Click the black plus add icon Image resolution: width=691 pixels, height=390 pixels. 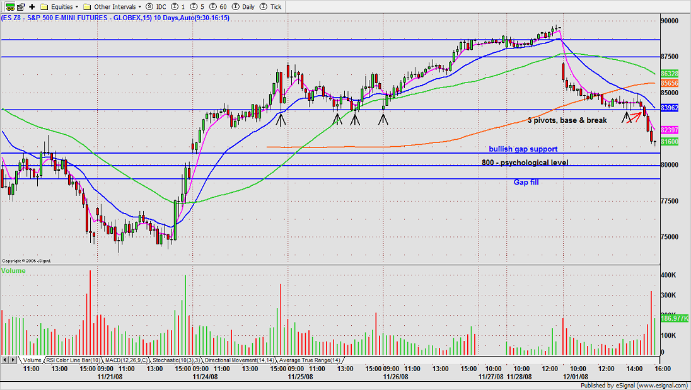point(32,6)
